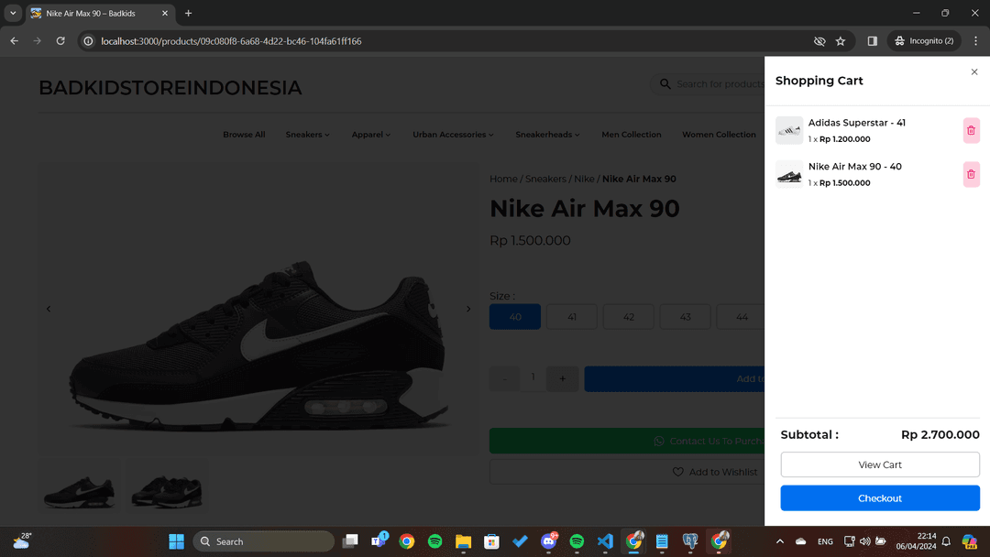Select the first side-view shoe thumbnail
This screenshot has width=990, height=557.
coord(80,486)
